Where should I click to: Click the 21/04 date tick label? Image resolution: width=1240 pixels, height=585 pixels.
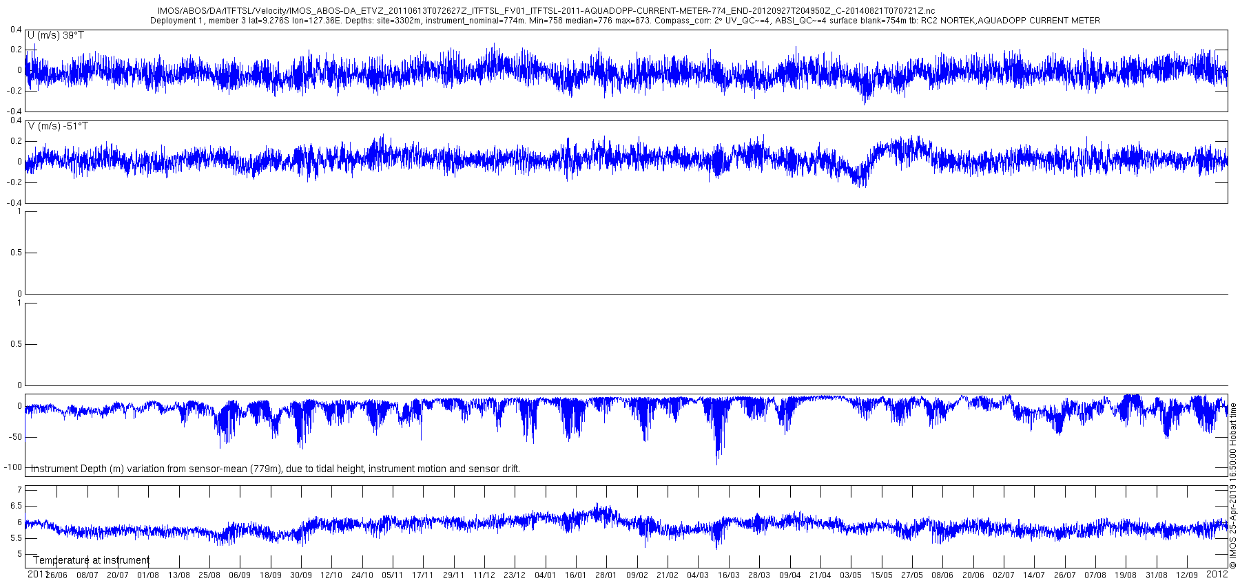(820, 575)
